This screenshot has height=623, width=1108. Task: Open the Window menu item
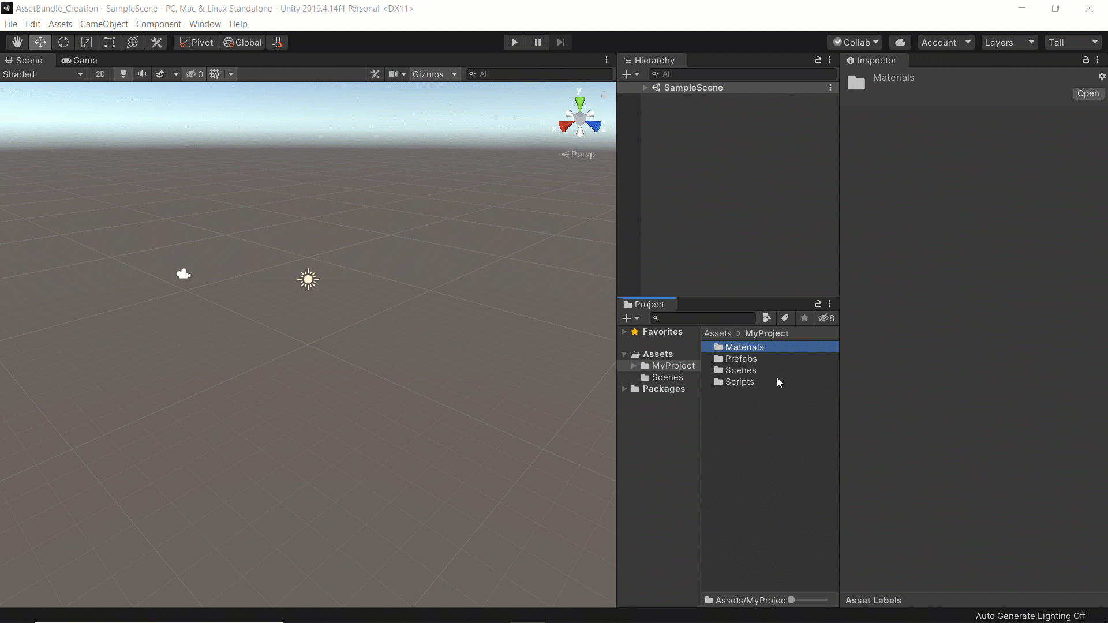click(205, 24)
